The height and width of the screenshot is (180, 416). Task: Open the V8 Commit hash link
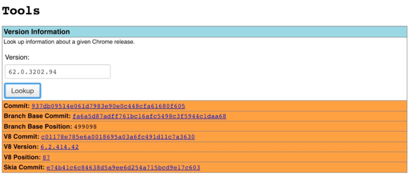tap(118, 137)
